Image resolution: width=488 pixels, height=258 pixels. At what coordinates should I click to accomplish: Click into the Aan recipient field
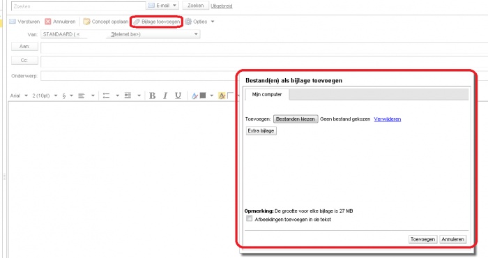(x=264, y=48)
